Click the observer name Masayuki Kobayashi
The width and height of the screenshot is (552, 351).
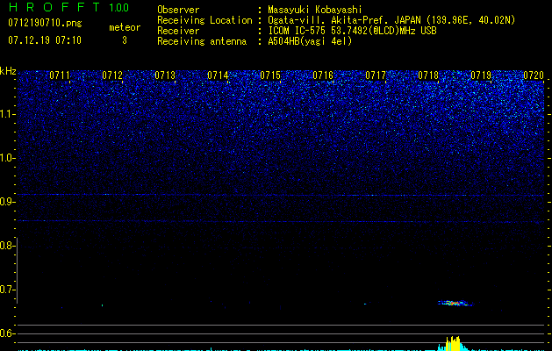(x=315, y=10)
